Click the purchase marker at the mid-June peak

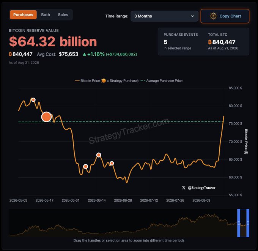pos(99,155)
